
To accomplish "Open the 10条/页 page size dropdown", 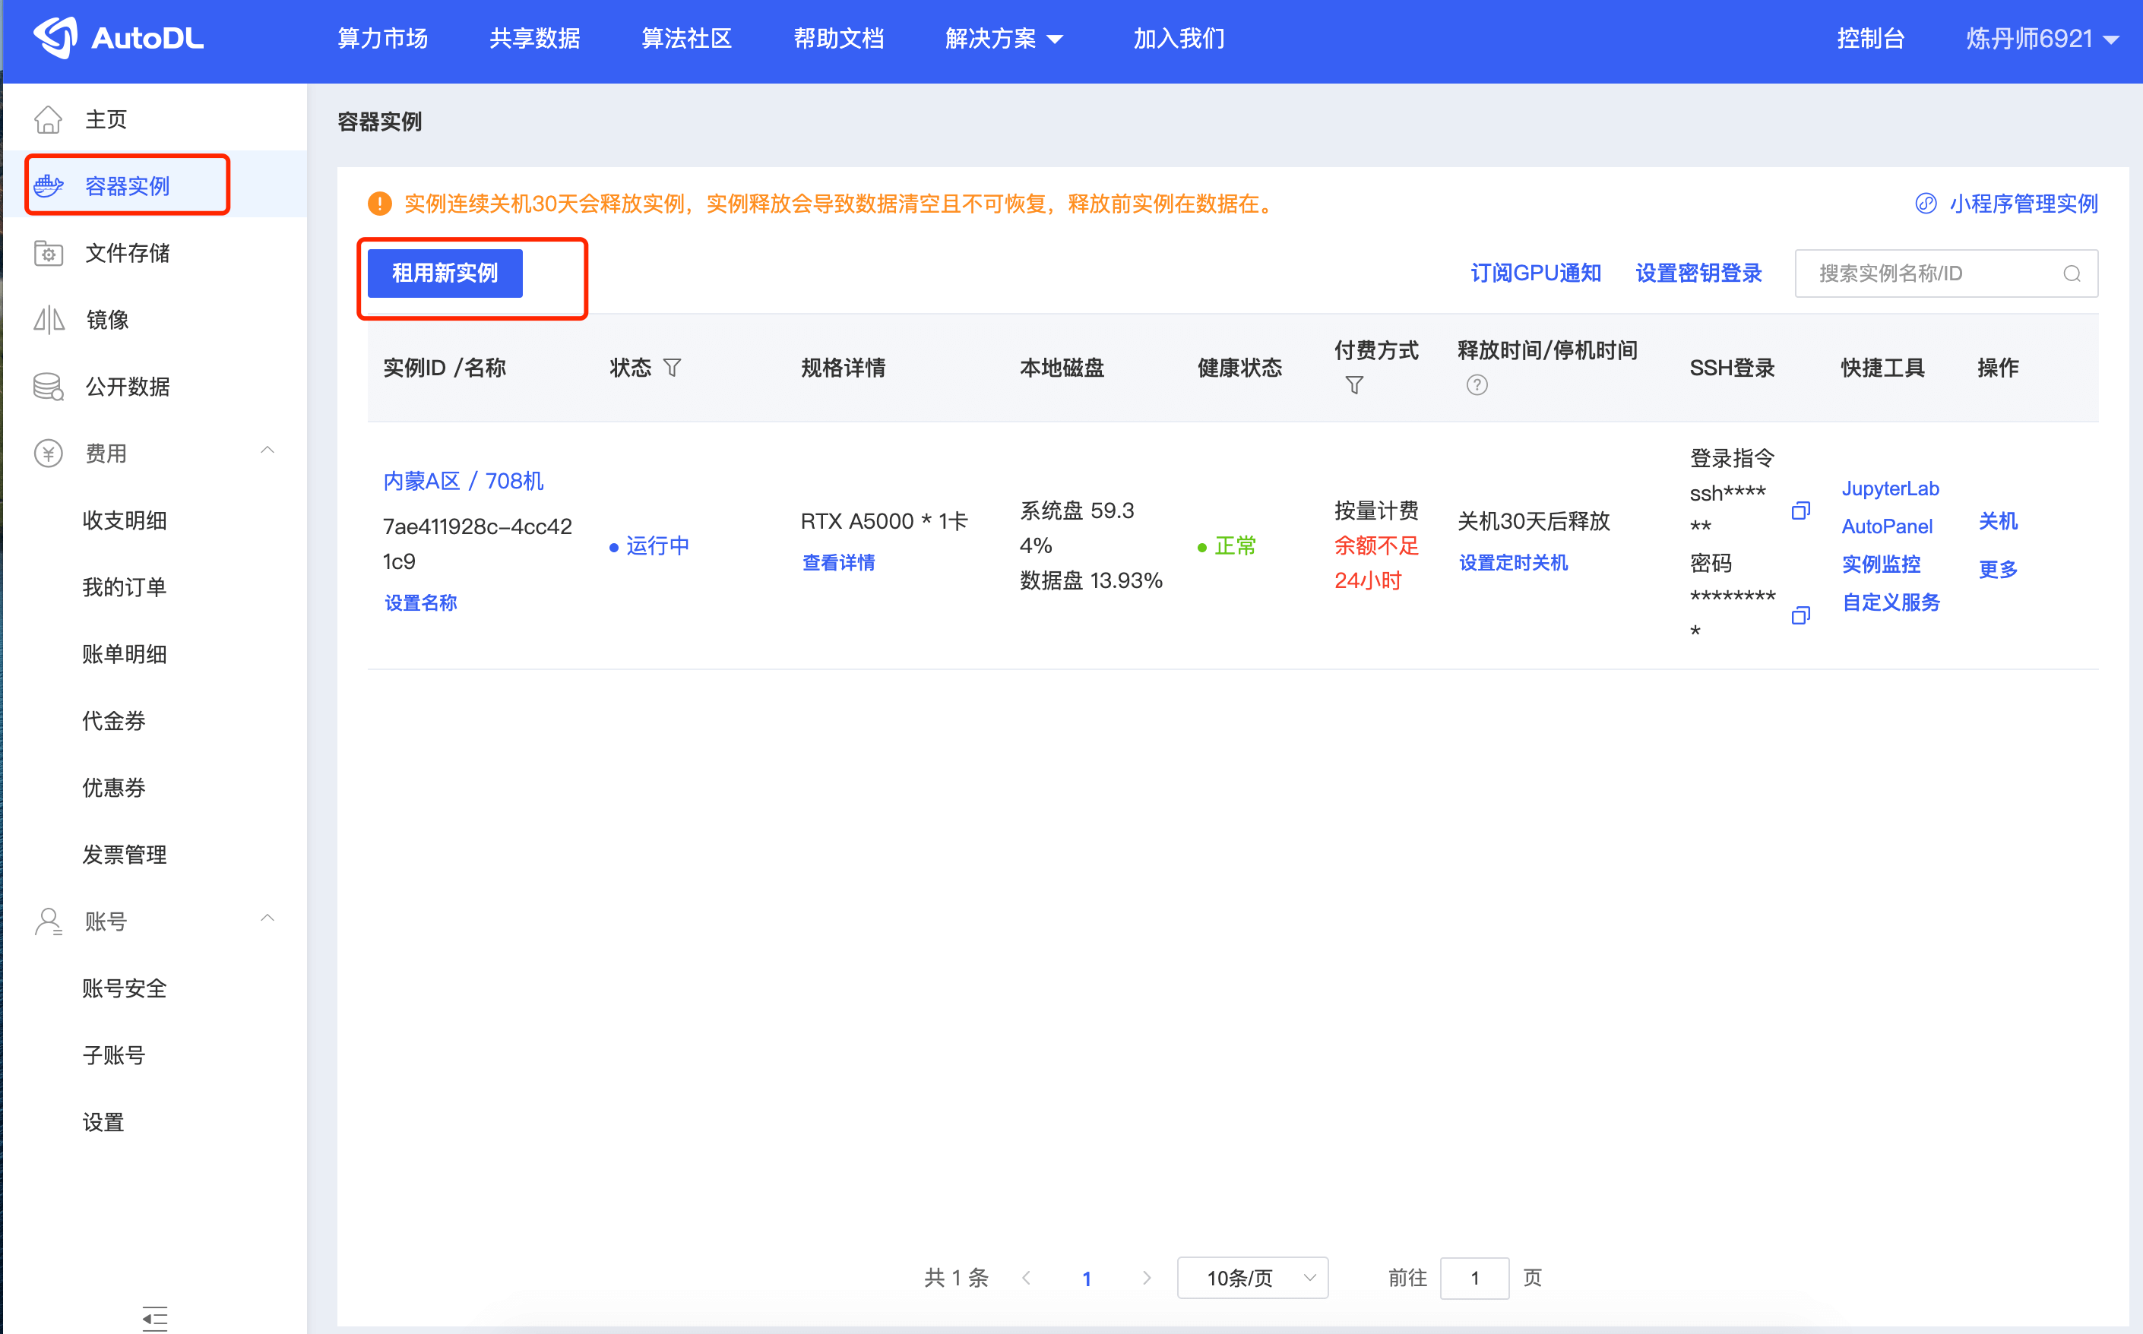I will point(1252,1278).
